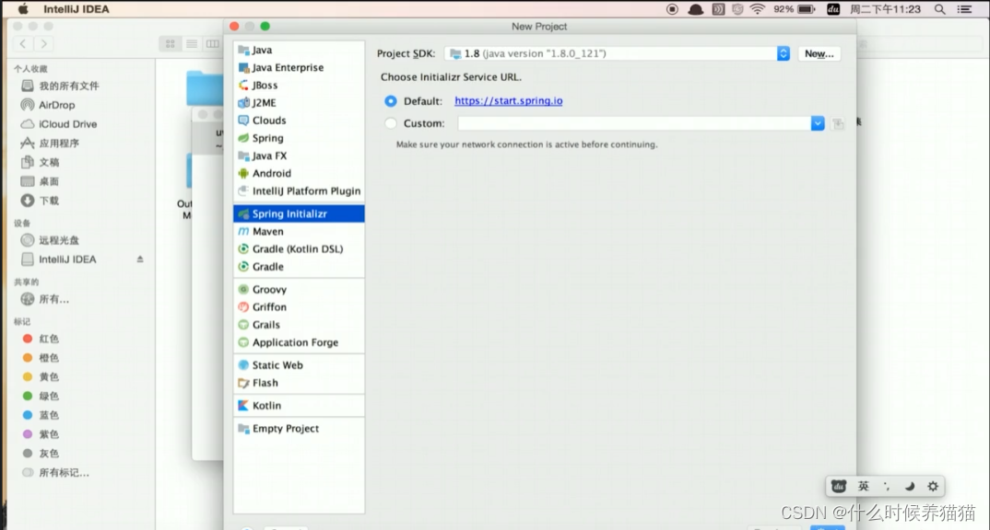Click the battery status icon
The width and height of the screenshot is (990, 530).
click(x=806, y=9)
